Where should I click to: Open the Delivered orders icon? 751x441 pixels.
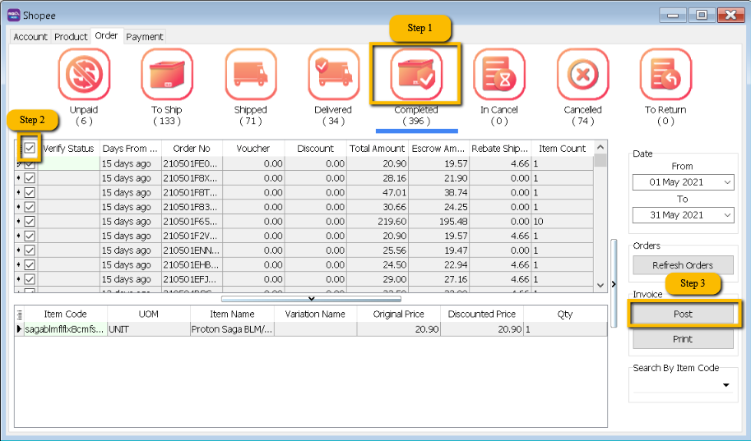333,76
